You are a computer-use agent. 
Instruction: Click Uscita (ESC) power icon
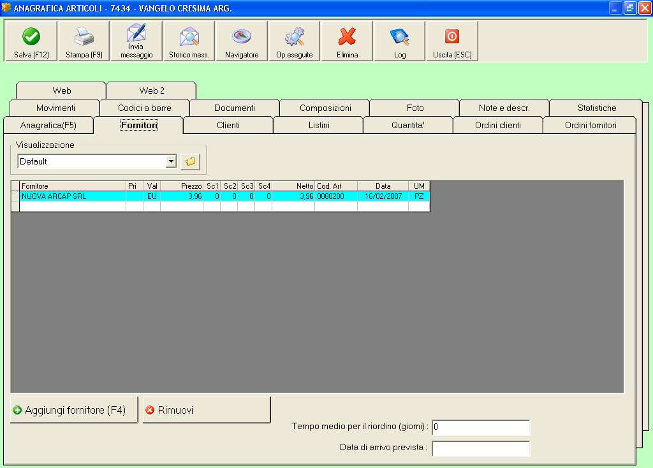tap(452, 36)
